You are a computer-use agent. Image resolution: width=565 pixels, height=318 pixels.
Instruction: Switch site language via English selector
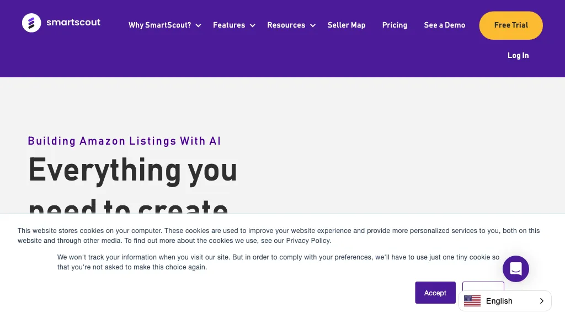point(499,301)
